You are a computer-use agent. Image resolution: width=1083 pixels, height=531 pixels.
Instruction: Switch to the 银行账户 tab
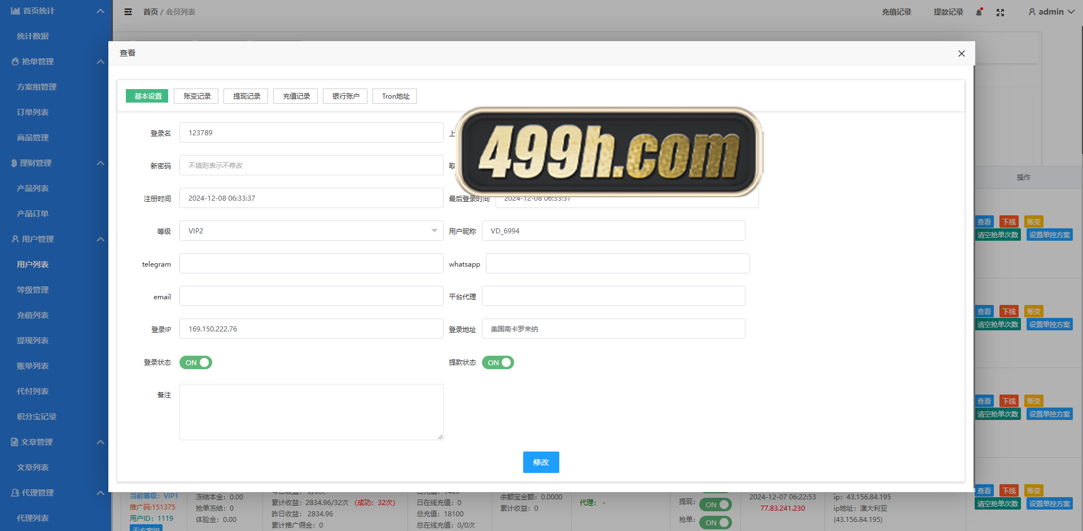click(x=346, y=96)
